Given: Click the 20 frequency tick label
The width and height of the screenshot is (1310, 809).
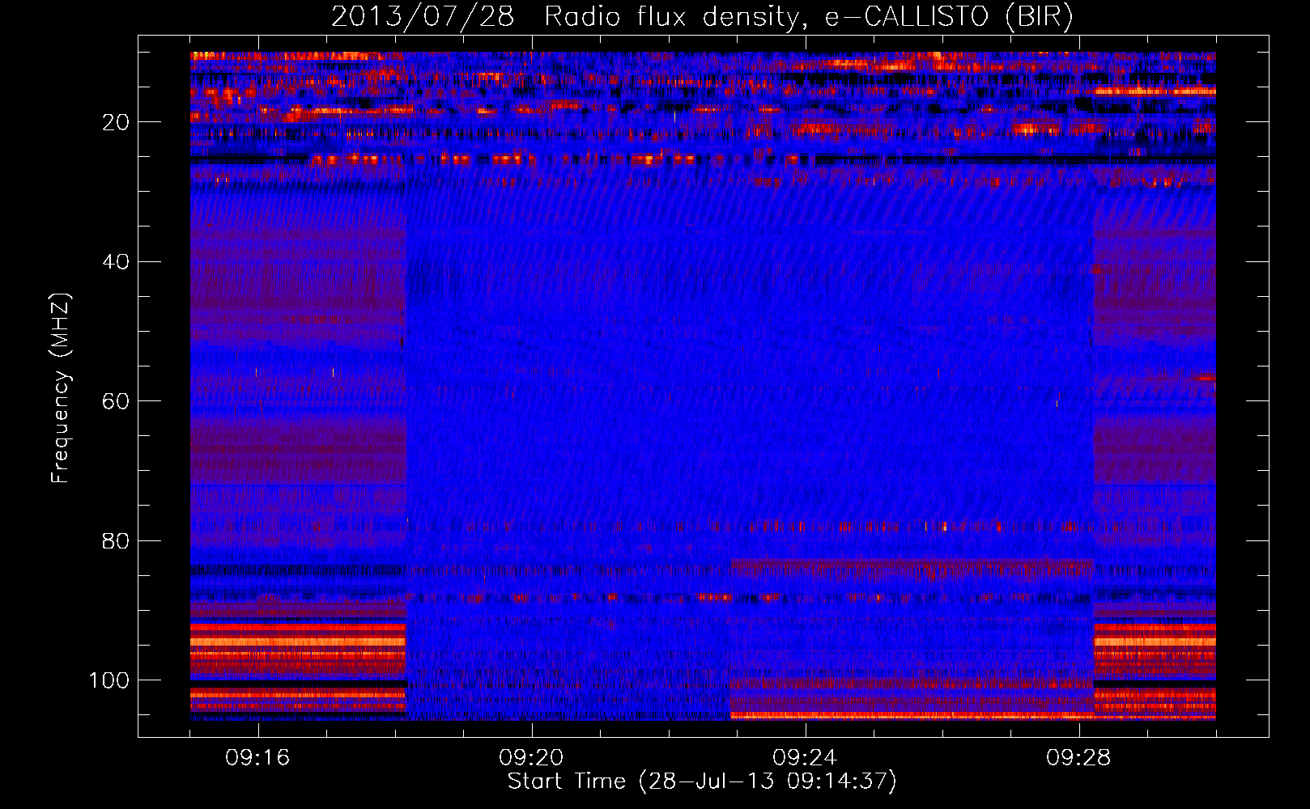Looking at the screenshot, I should tap(116, 122).
